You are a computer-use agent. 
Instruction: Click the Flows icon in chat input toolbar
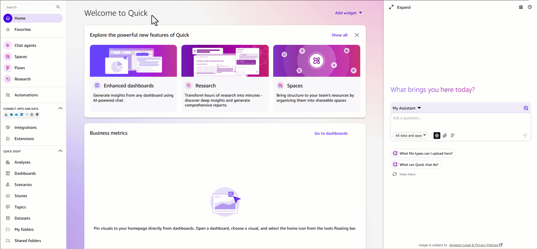(453, 135)
